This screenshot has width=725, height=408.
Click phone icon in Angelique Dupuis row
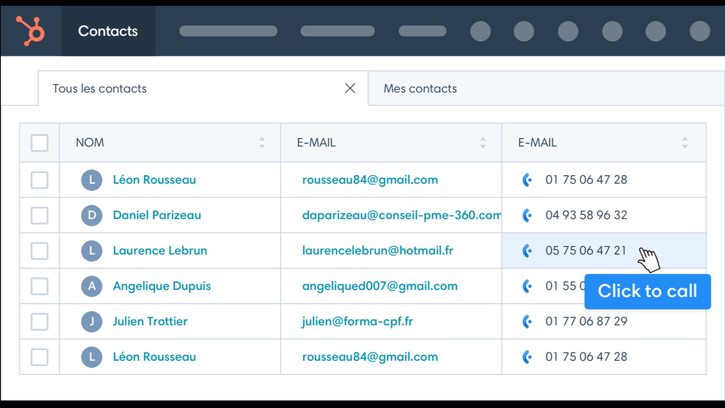(x=527, y=286)
